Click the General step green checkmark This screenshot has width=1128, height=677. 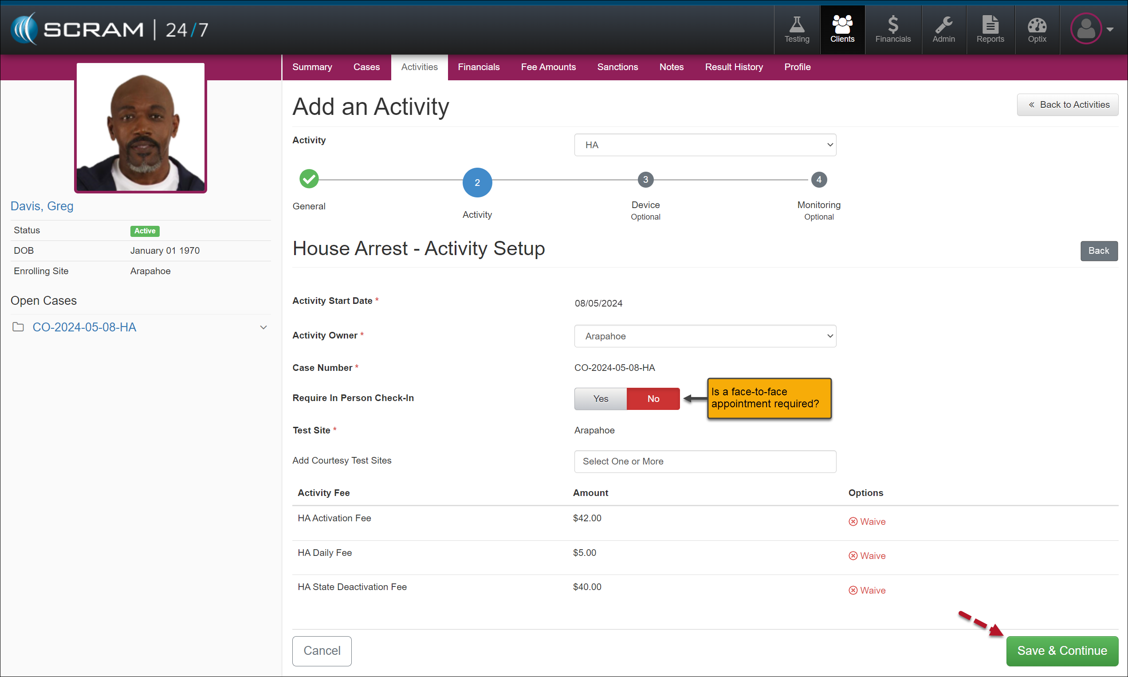[309, 179]
